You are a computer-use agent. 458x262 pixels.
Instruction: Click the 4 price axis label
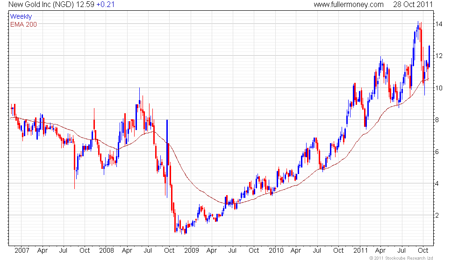pyautogui.click(x=437, y=183)
